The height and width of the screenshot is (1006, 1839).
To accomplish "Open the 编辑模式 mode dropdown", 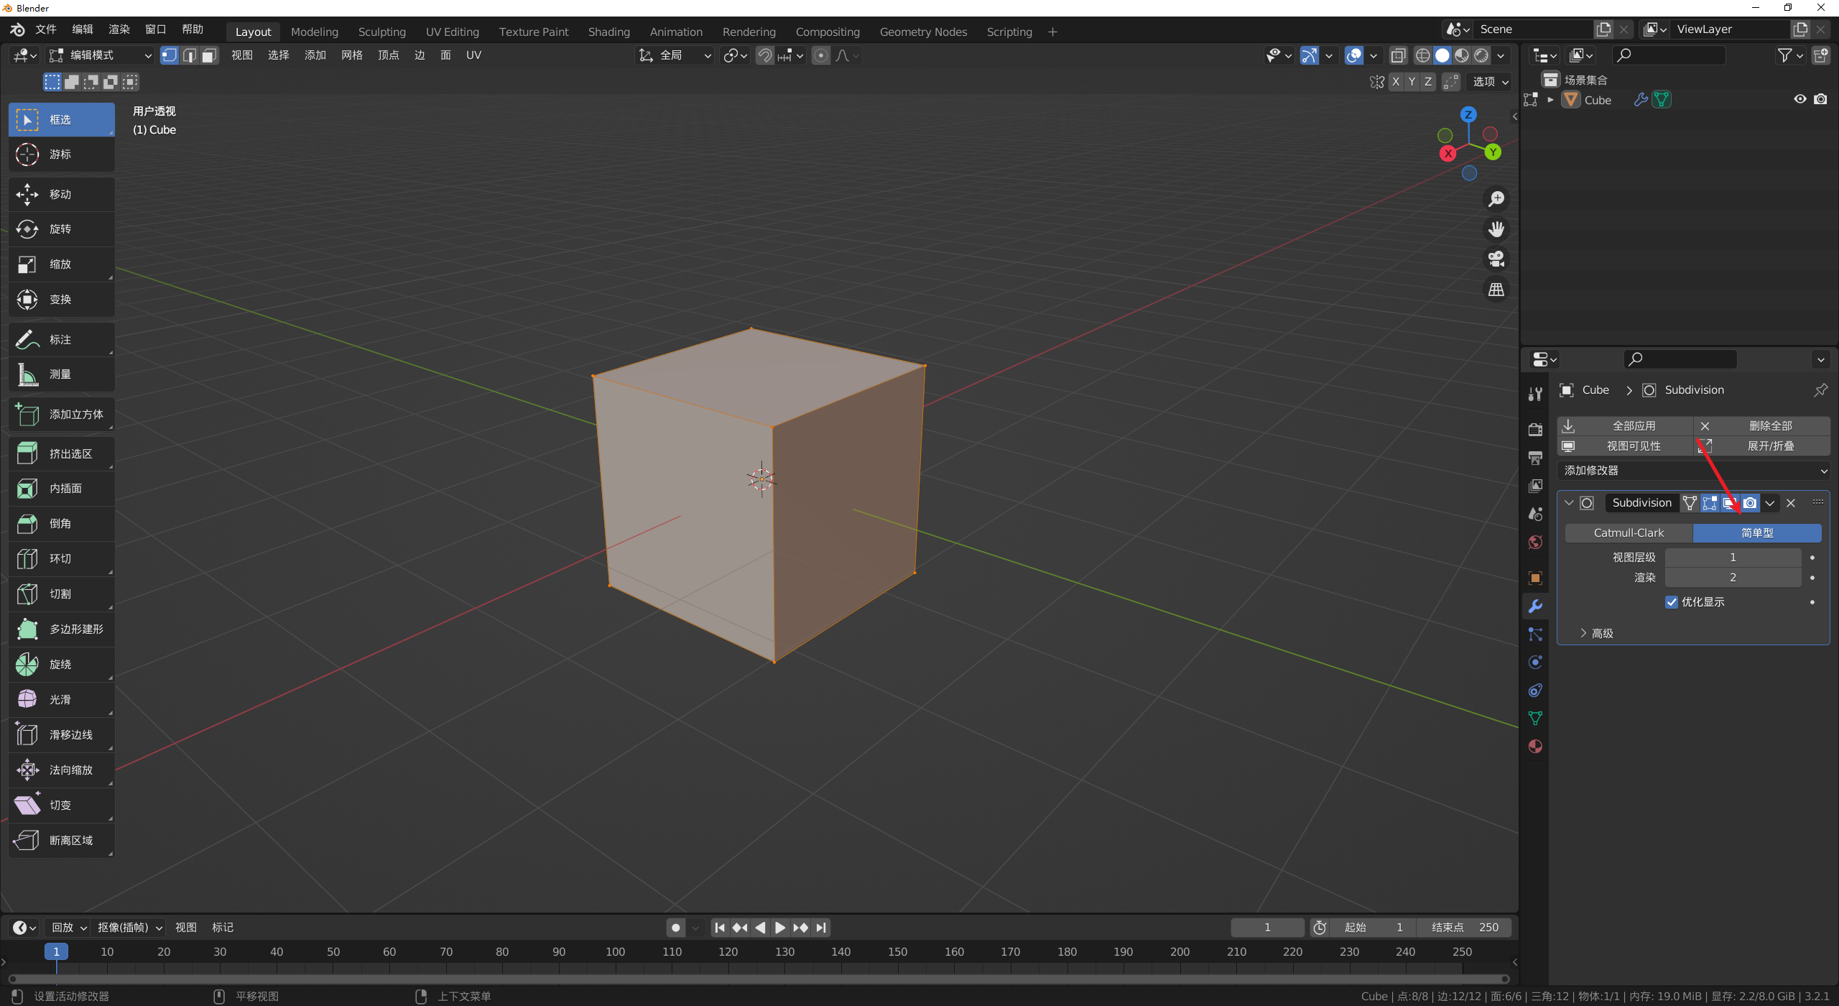I will pos(100,55).
